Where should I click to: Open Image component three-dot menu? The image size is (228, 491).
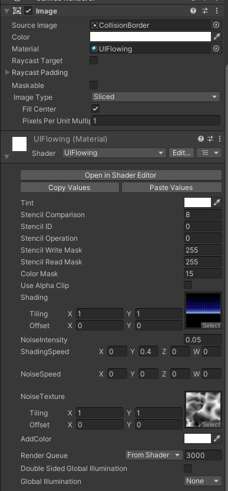(217, 11)
